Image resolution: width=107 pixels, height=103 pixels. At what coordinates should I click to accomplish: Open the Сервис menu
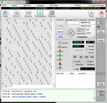pyautogui.click(x=14, y=5)
